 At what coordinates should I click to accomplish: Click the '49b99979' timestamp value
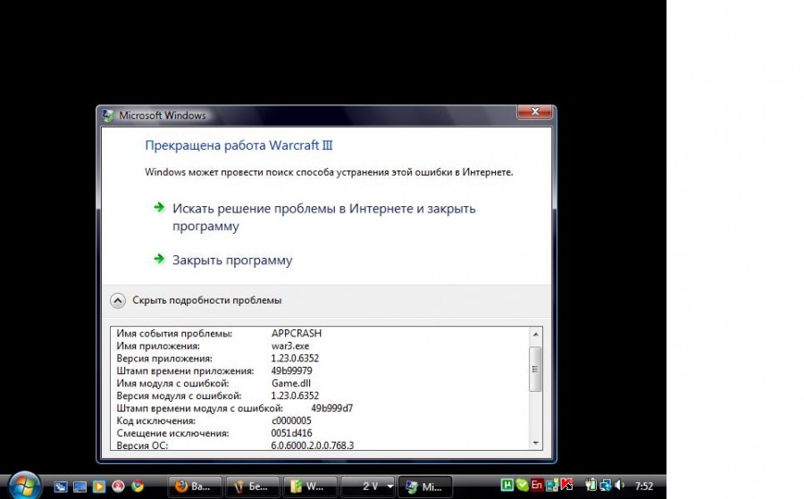pos(291,370)
